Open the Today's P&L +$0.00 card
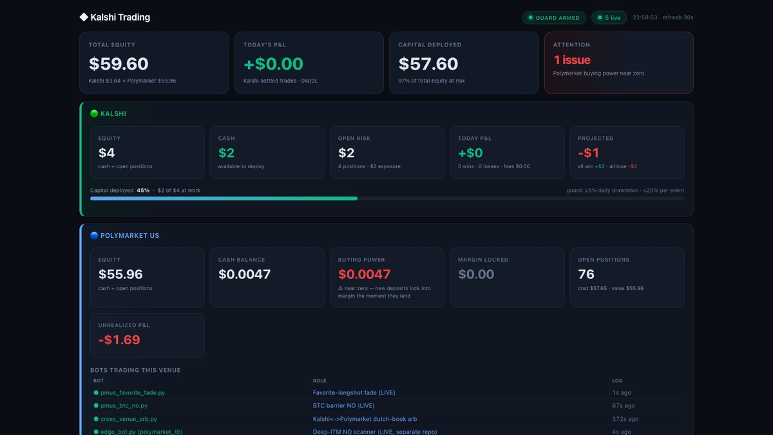 point(309,63)
